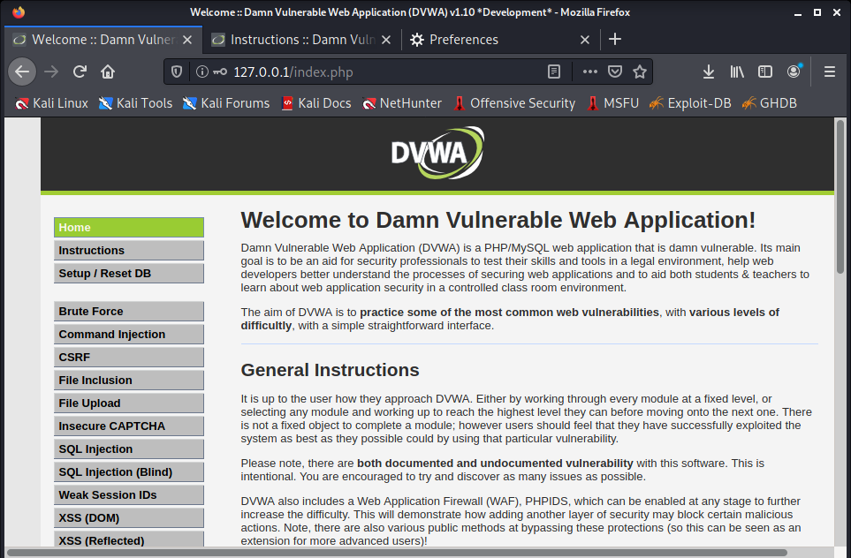Open Command Injection module
Screen dimensions: 851x558
tap(129, 334)
